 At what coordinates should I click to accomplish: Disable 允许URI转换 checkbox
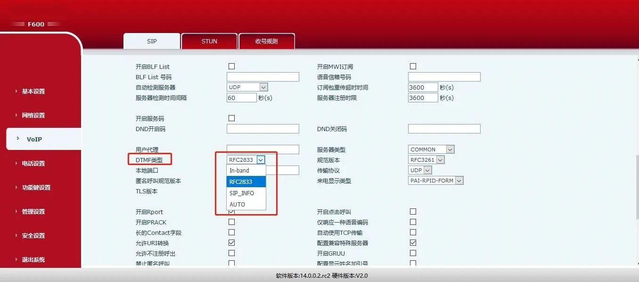tap(231, 242)
